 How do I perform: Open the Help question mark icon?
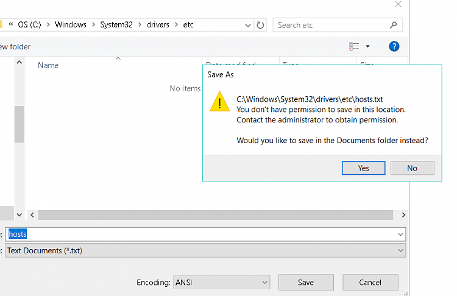(x=394, y=46)
